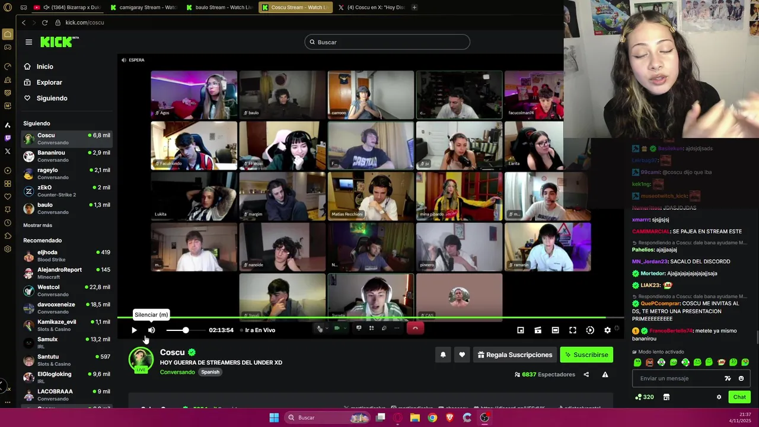Reload the kick.com/coscu page
The image size is (759, 427).
[44, 23]
